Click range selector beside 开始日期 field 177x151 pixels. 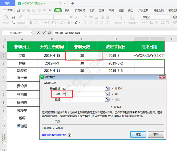pos(107,89)
